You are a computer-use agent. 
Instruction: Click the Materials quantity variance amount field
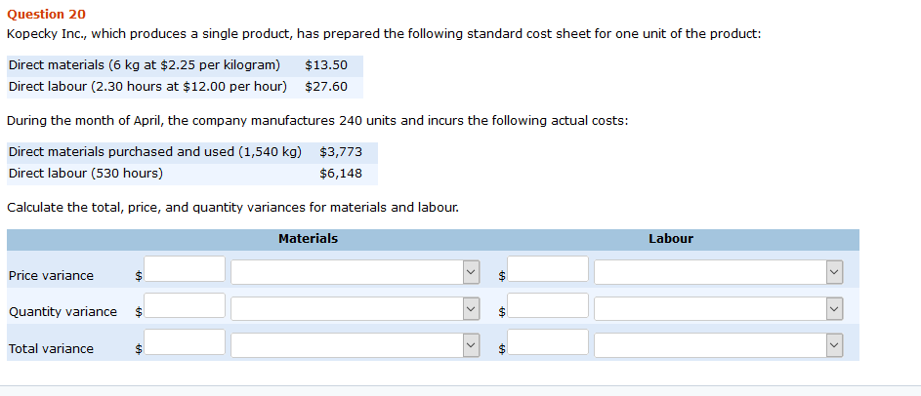185,305
